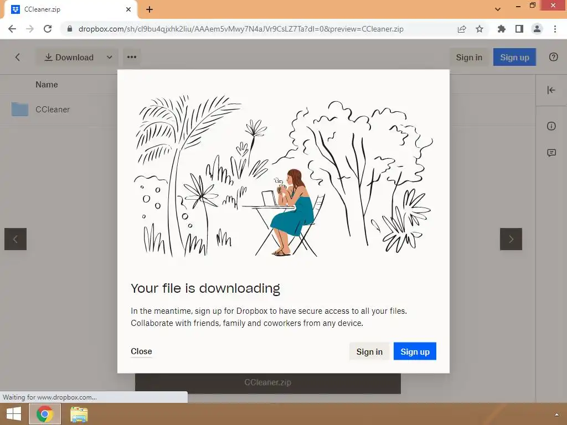567x425 pixels.
Task: Click Sign in in the header
Action: (469, 57)
